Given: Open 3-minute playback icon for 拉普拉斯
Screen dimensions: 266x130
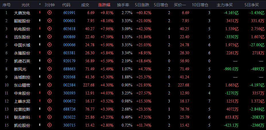Looking at the screenshot, I should point(49,109).
